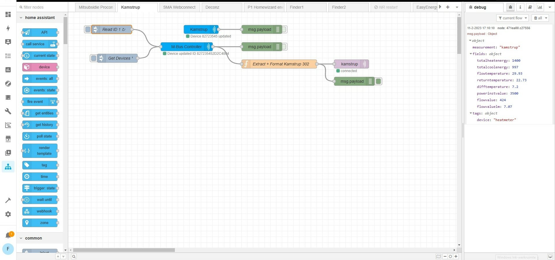The width and height of the screenshot is (555, 260).
Task: Select the render template palette node
Action: point(40,151)
